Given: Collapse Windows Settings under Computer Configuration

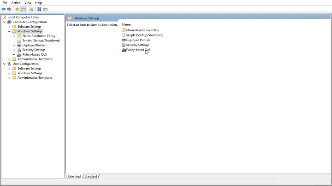Looking at the screenshot, I should point(9,31).
